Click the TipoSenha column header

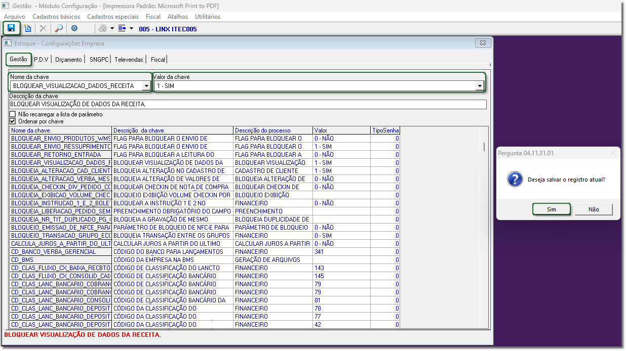tap(385, 130)
